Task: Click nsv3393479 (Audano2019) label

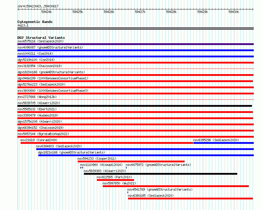Action: coord(38,115)
